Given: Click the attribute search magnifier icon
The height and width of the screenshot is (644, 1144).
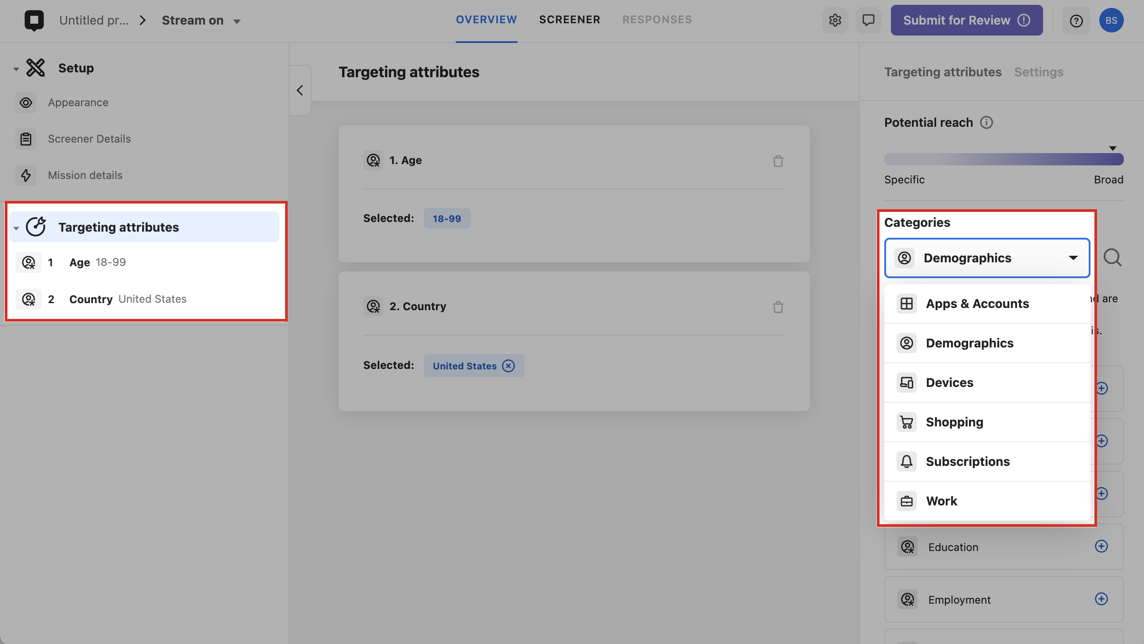Looking at the screenshot, I should [1112, 258].
